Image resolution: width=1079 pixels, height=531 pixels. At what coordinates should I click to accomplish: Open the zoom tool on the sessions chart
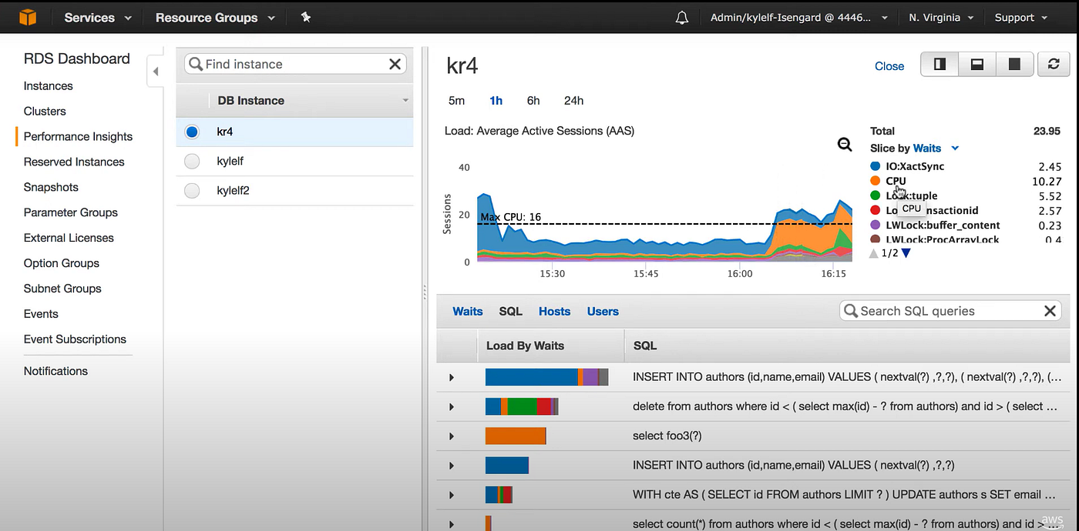point(844,144)
